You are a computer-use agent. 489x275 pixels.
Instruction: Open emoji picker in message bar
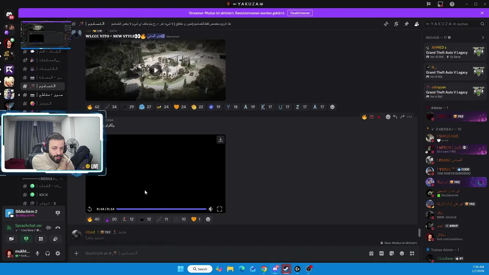(x=402, y=253)
